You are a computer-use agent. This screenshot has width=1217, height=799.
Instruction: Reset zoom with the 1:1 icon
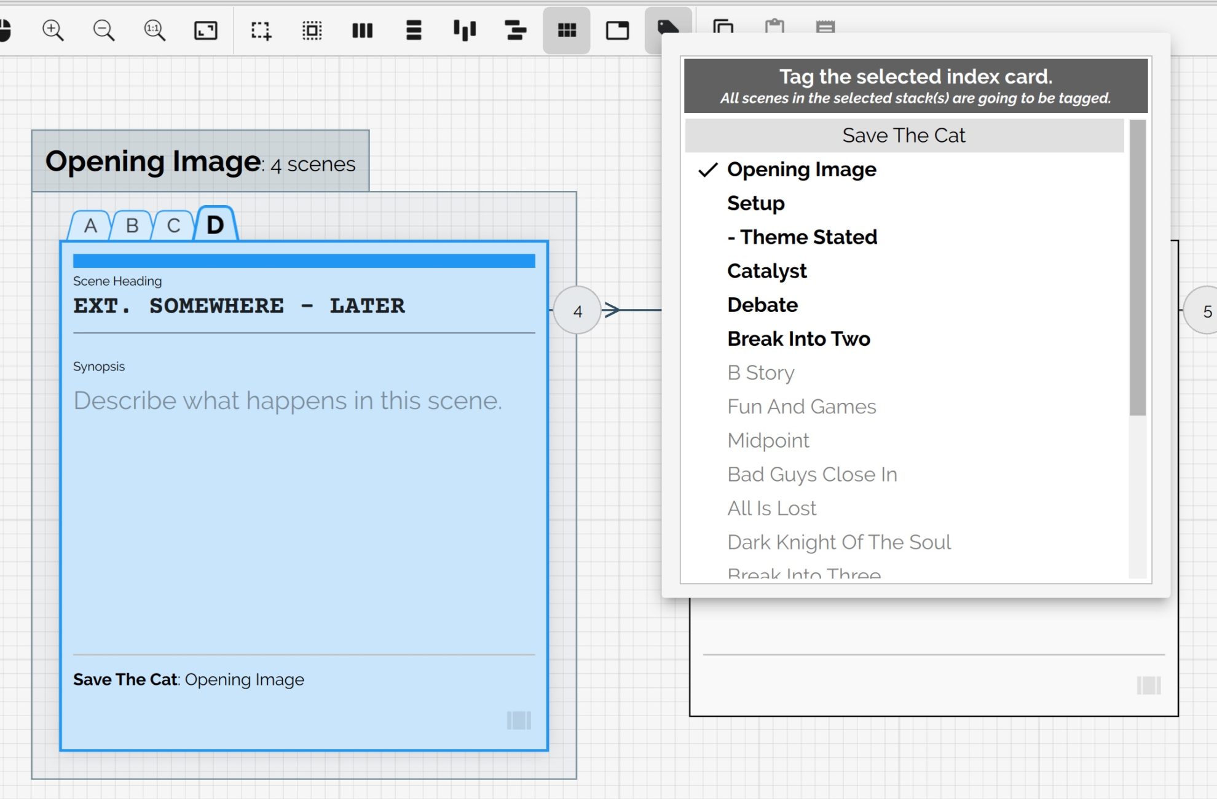pos(154,30)
